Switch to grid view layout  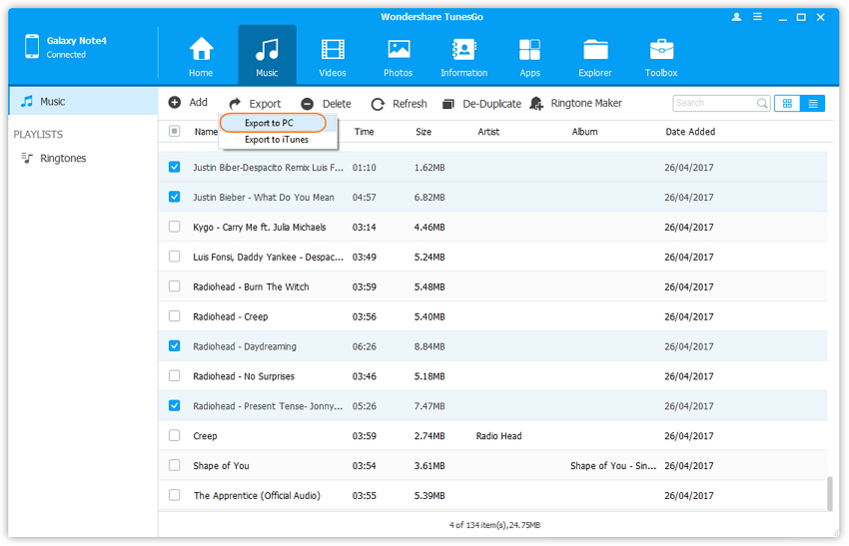pyautogui.click(x=787, y=104)
